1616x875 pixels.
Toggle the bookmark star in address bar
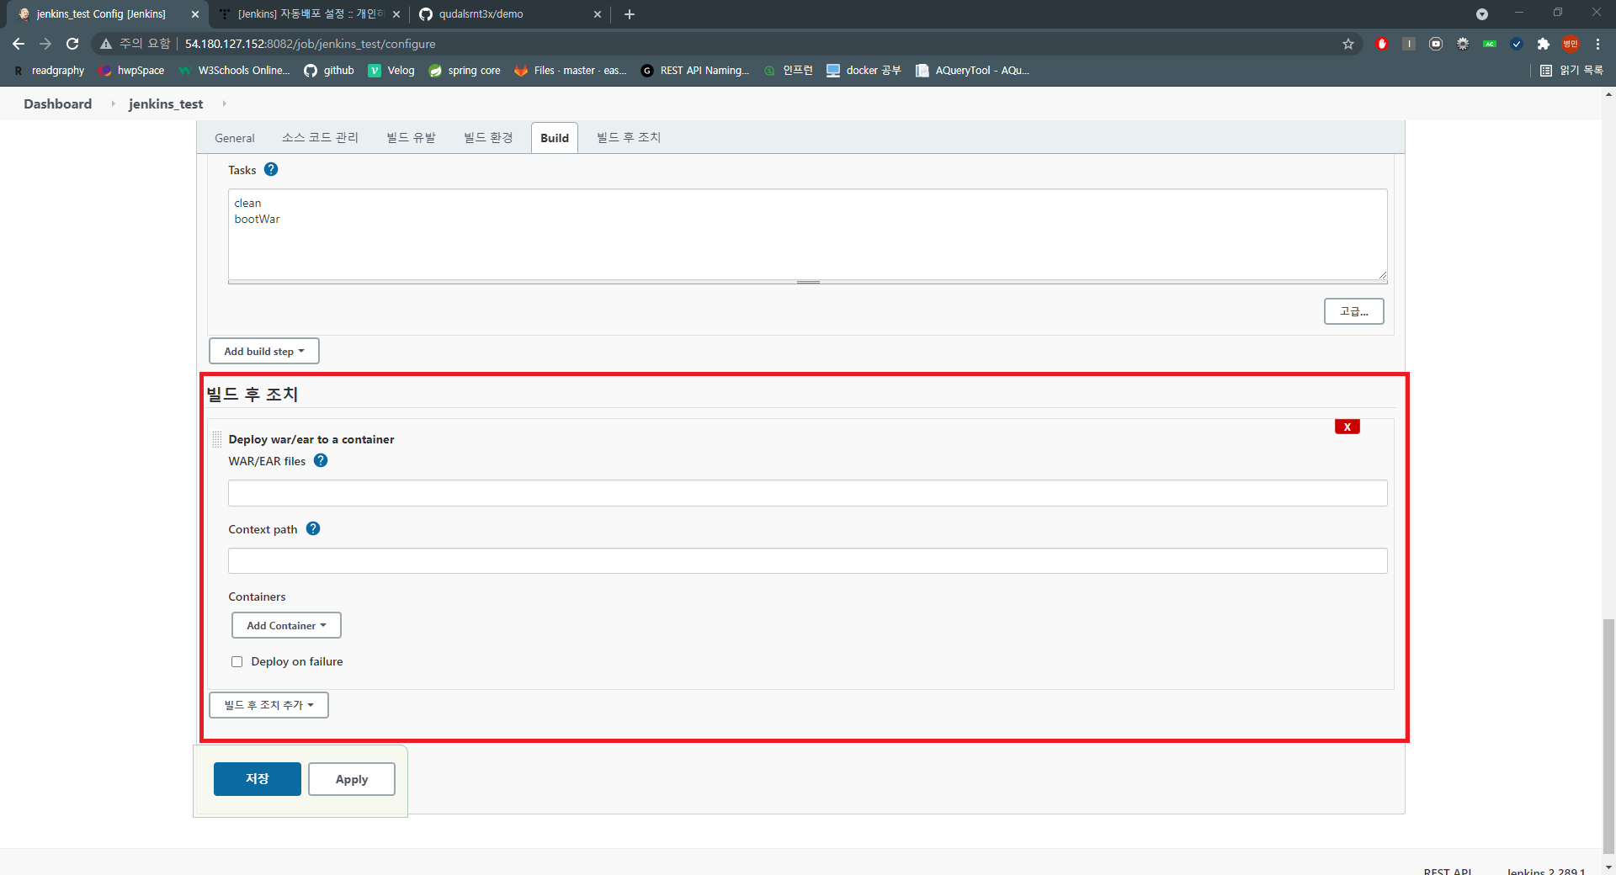pos(1349,44)
